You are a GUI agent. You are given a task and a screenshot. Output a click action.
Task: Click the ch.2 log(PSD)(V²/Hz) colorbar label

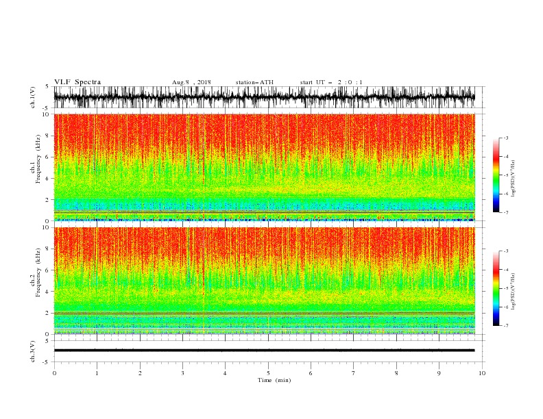(514, 292)
